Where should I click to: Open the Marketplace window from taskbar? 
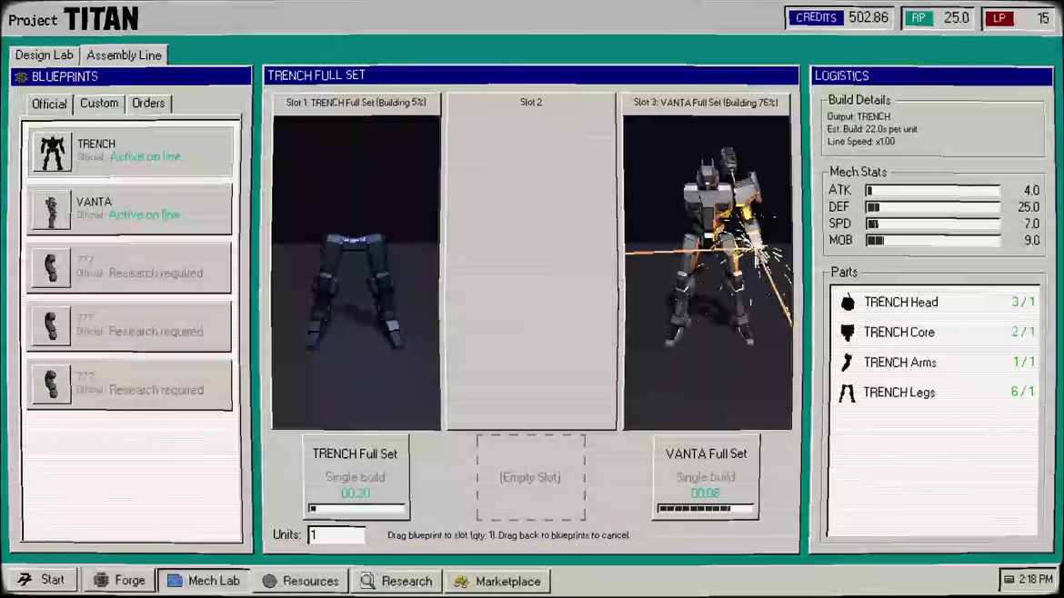(x=498, y=581)
